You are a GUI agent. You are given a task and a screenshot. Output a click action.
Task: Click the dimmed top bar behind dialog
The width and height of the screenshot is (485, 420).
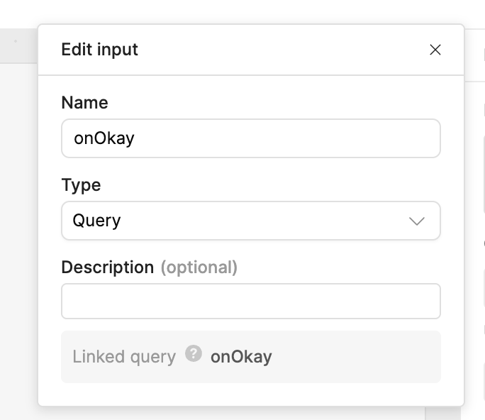213,13
